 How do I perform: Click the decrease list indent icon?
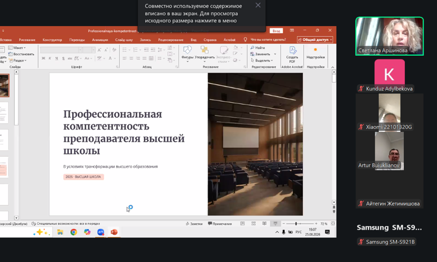(146, 49)
